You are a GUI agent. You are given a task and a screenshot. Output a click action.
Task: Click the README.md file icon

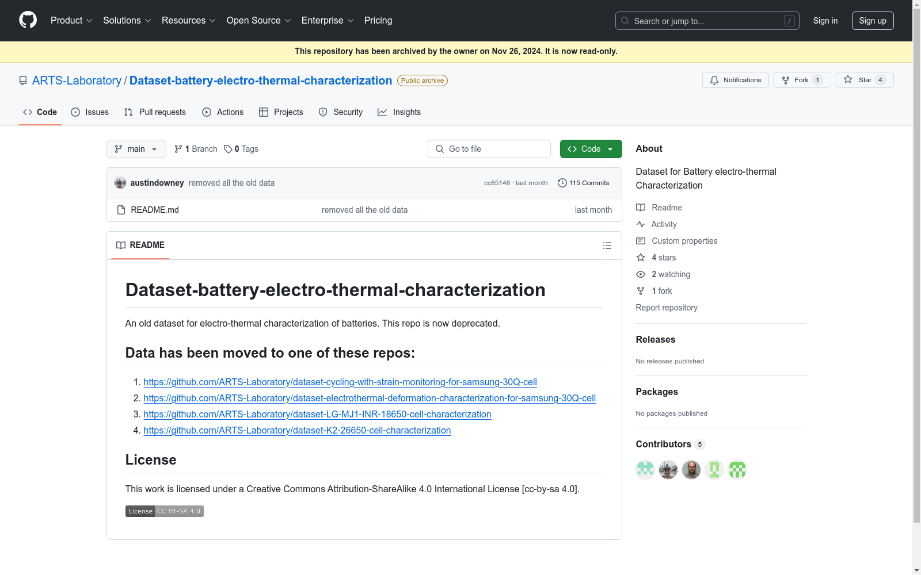point(121,210)
